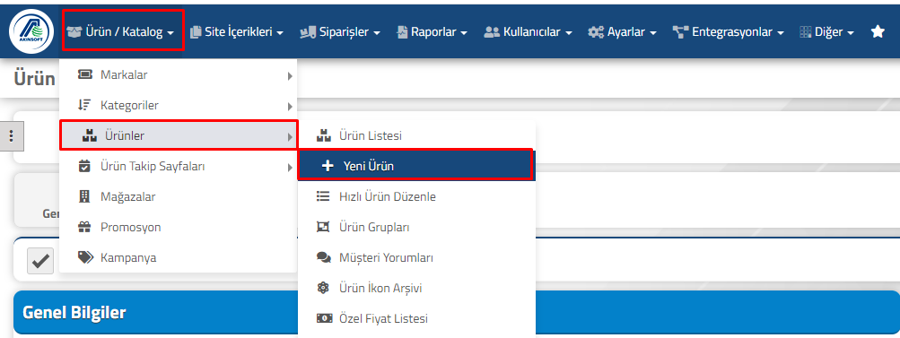Open the three-dot side handle
The height and width of the screenshot is (338, 900).
(11, 136)
